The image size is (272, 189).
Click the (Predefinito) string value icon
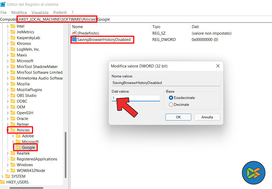[x=74, y=33]
